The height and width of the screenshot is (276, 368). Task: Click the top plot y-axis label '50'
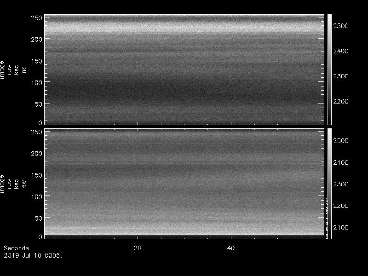click(39, 104)
